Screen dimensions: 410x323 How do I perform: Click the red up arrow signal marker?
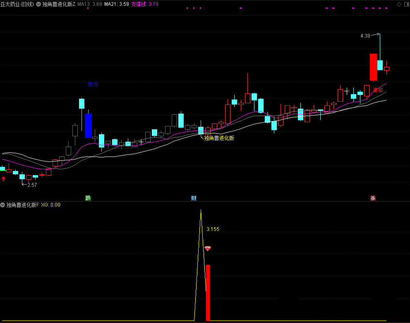[x=3, y=178]
